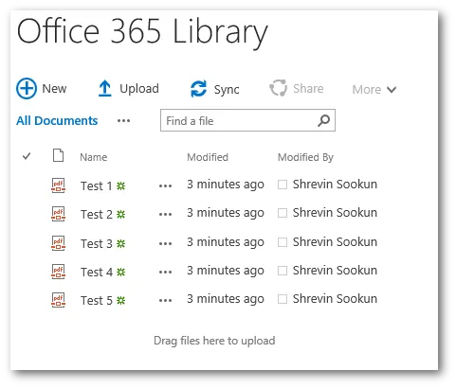Open the Test 5 document link
Image resolution: width=456 pixels, height=388 pixels.
coord(97,300)
